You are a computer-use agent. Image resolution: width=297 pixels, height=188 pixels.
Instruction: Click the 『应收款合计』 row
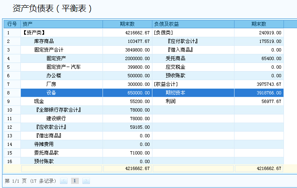click(51, 127)
